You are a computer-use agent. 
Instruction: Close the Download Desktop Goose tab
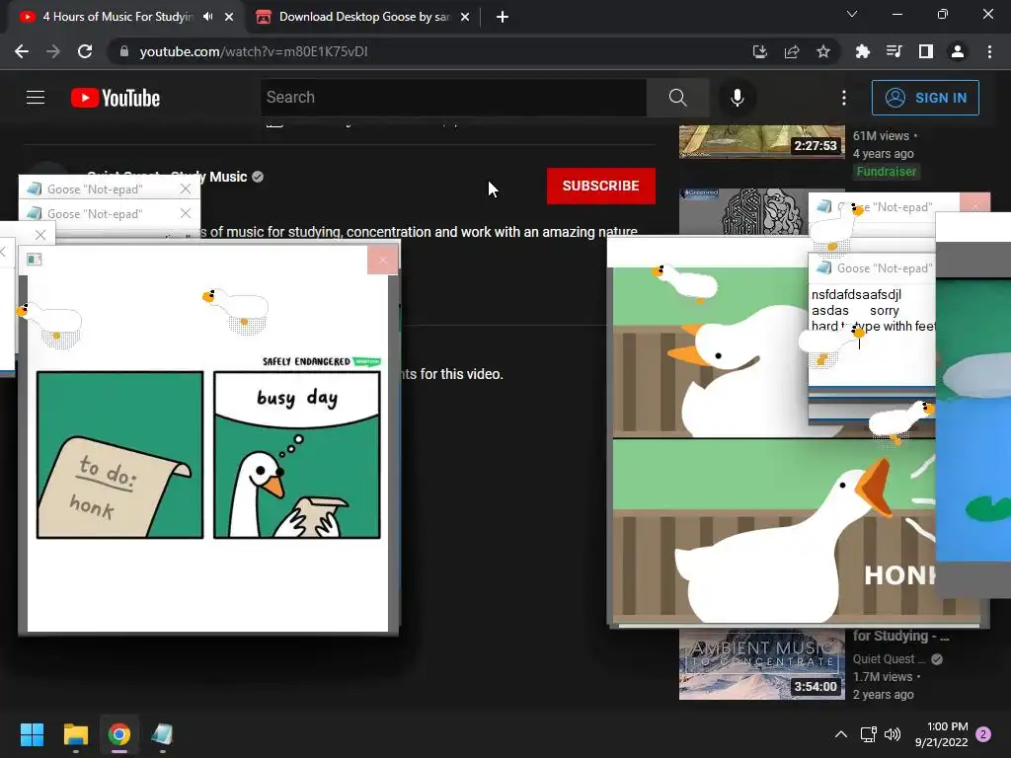(465, 17)
